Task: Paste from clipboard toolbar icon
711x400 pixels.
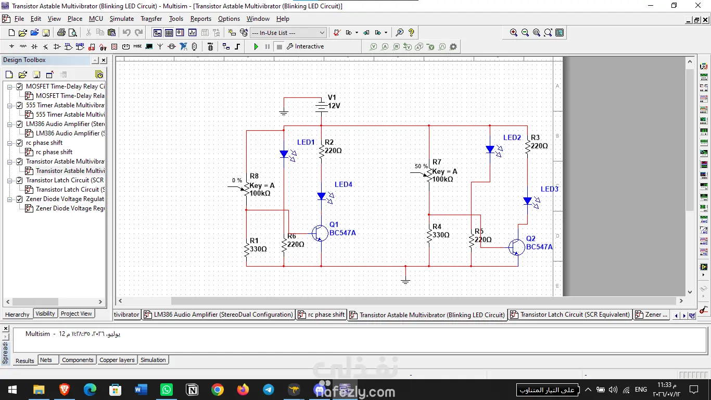Action: pyautogui.click(x=111, y=32)
